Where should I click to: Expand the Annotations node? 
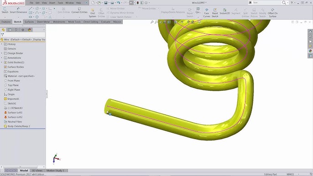point(2,58)
